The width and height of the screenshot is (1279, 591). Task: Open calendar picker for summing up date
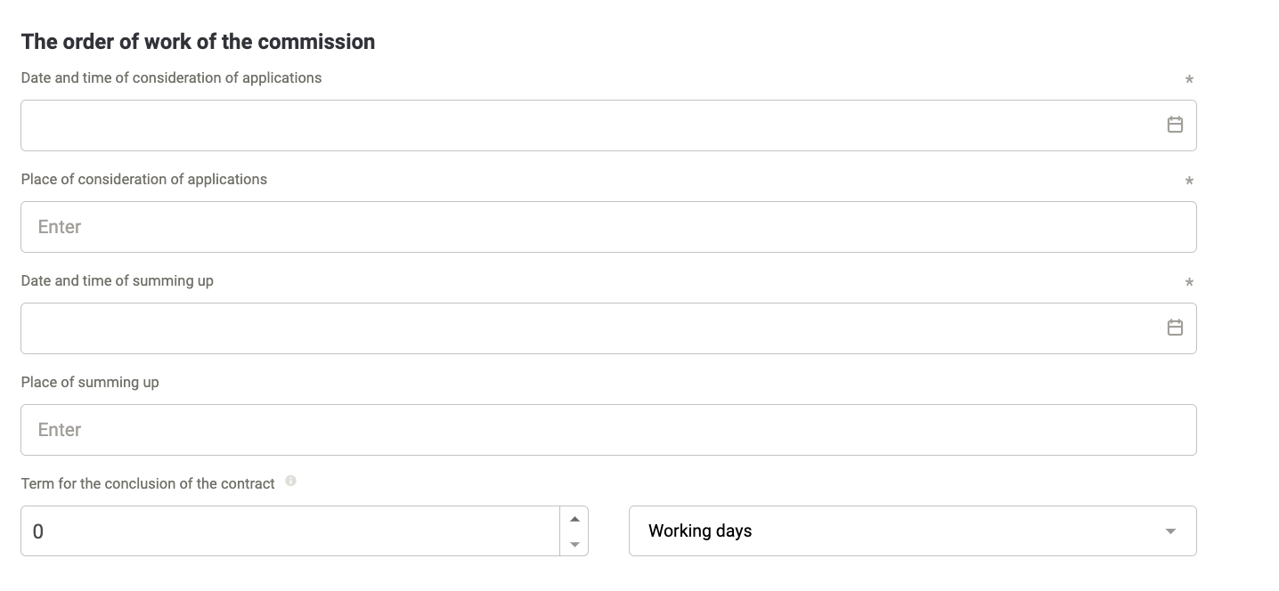[1175, 328]
